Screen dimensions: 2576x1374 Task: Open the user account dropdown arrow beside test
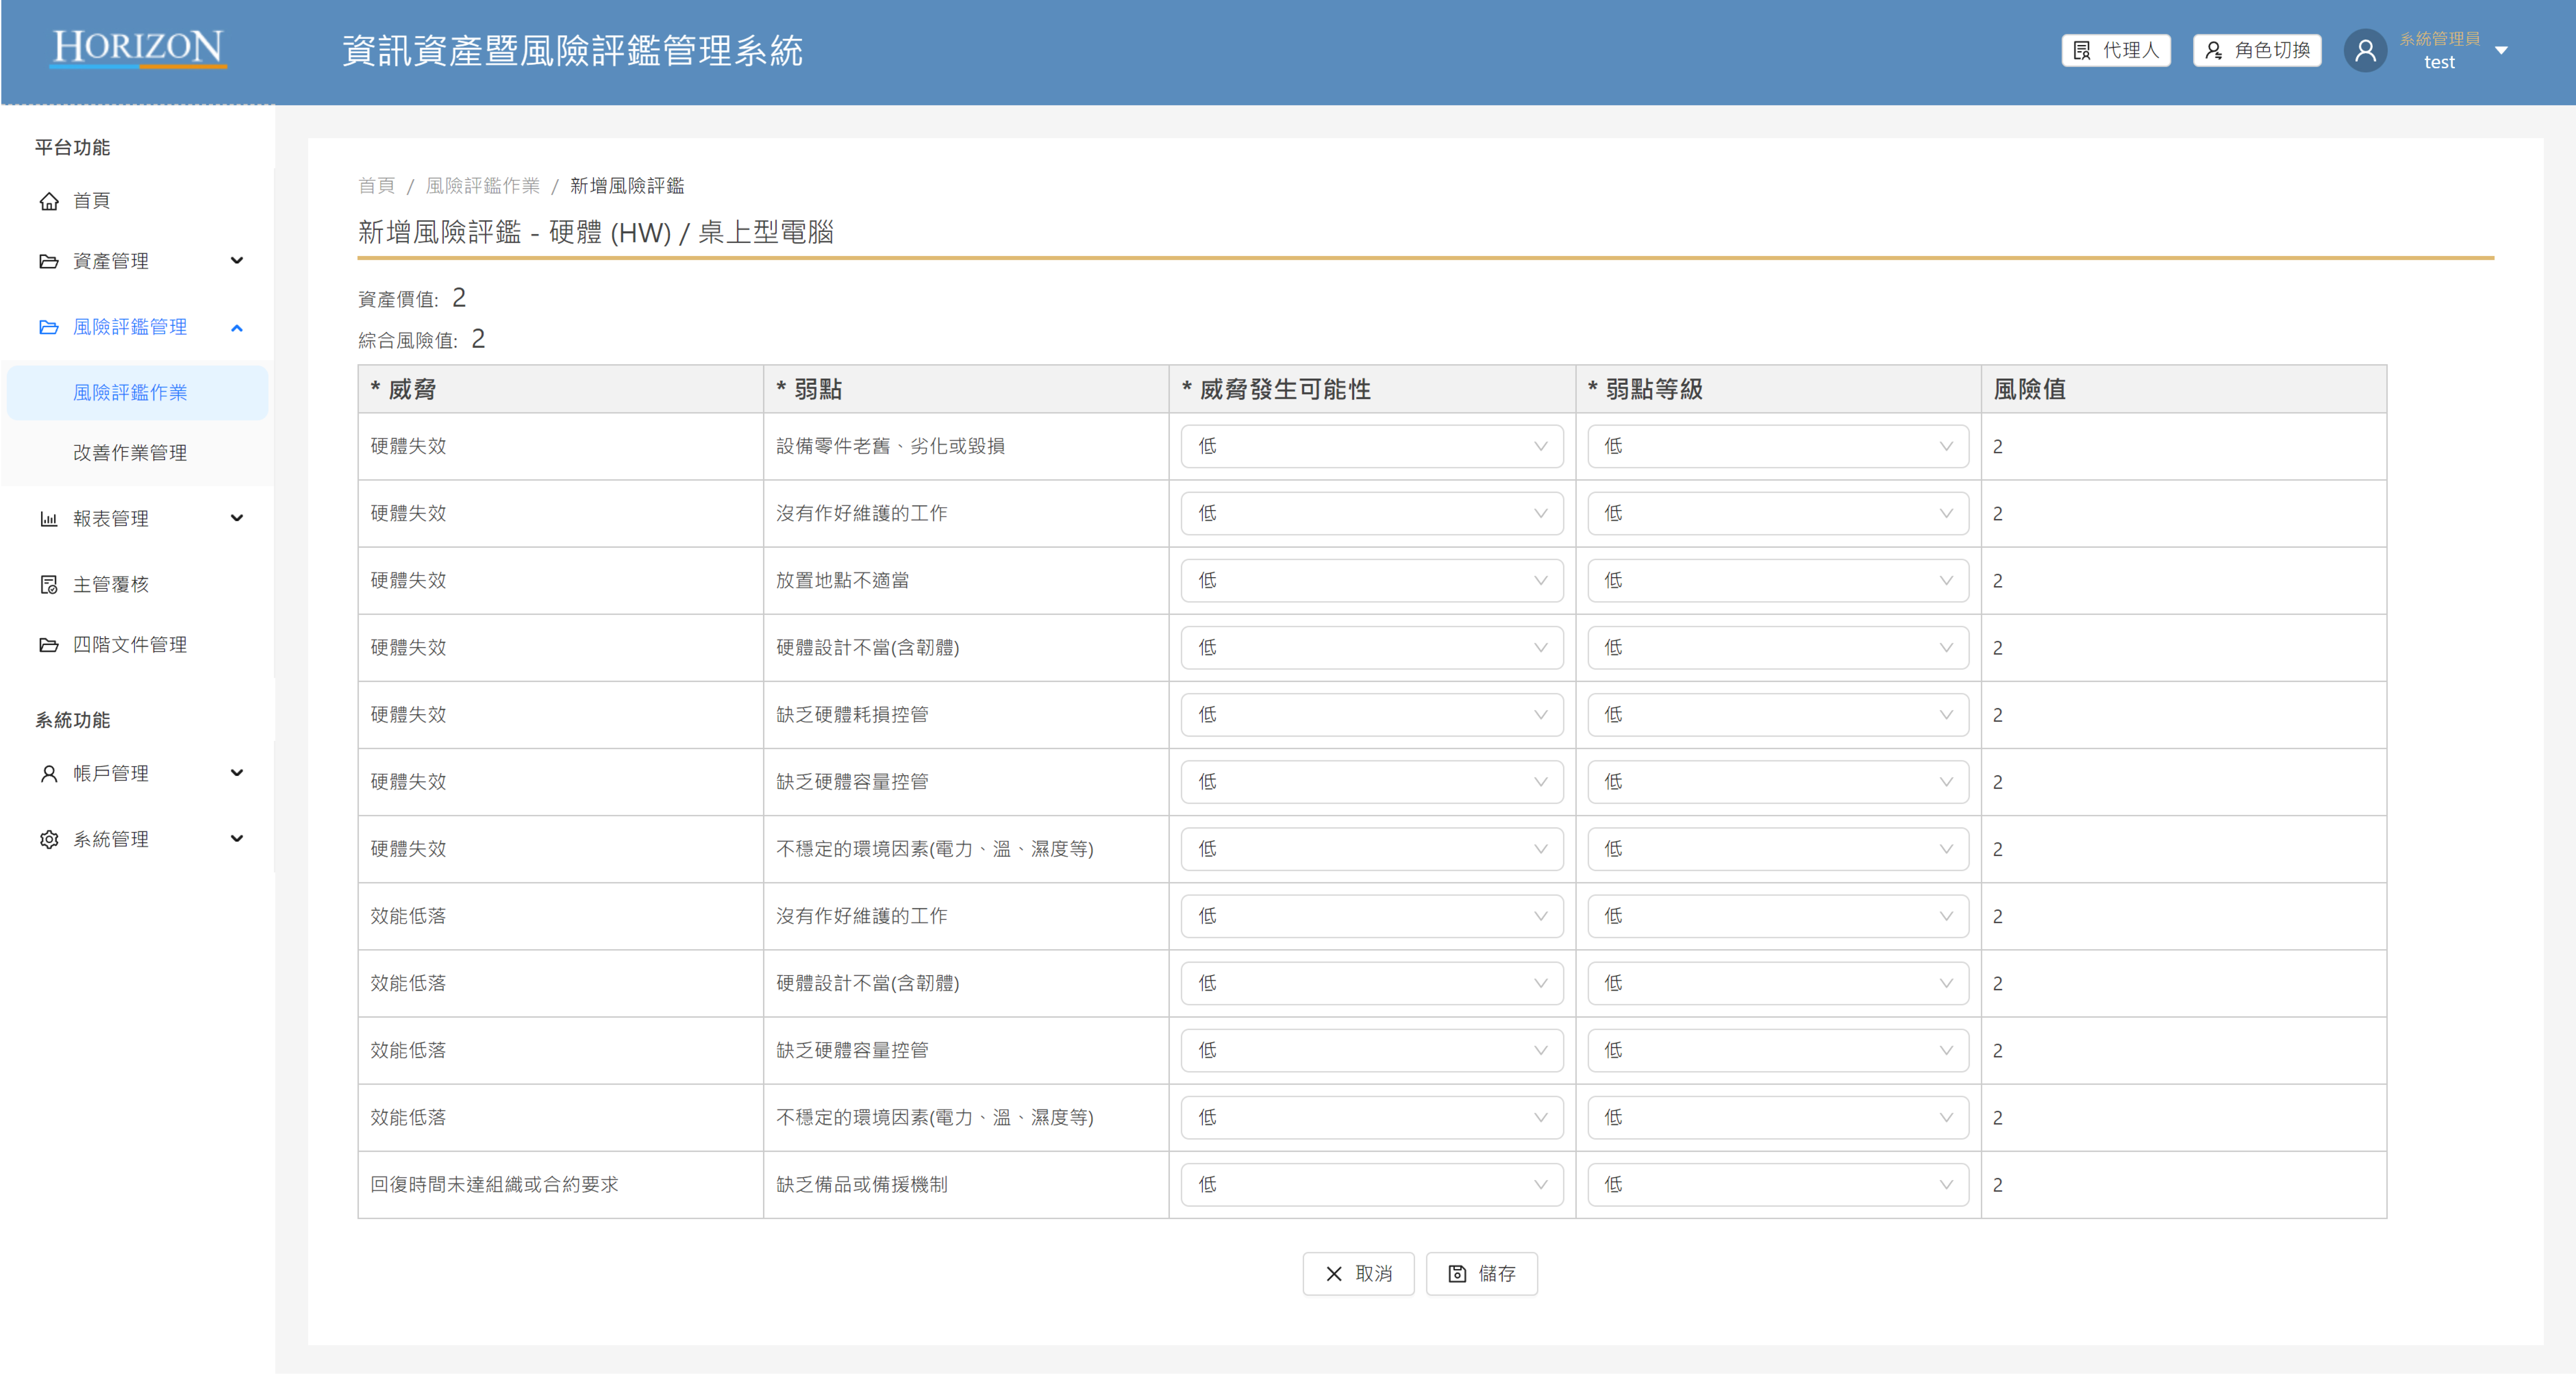tap(2501, 50)
